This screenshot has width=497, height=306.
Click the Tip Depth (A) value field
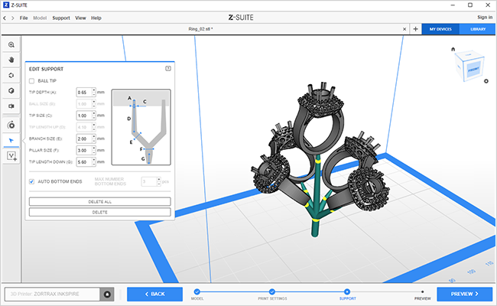tap(84, 93)
